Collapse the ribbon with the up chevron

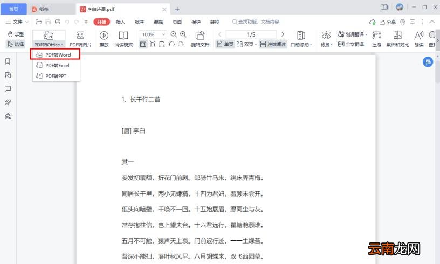[432, 22]
